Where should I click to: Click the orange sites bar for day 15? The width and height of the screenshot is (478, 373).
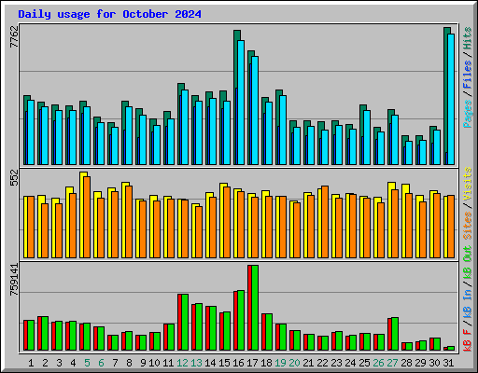[227, 222]
